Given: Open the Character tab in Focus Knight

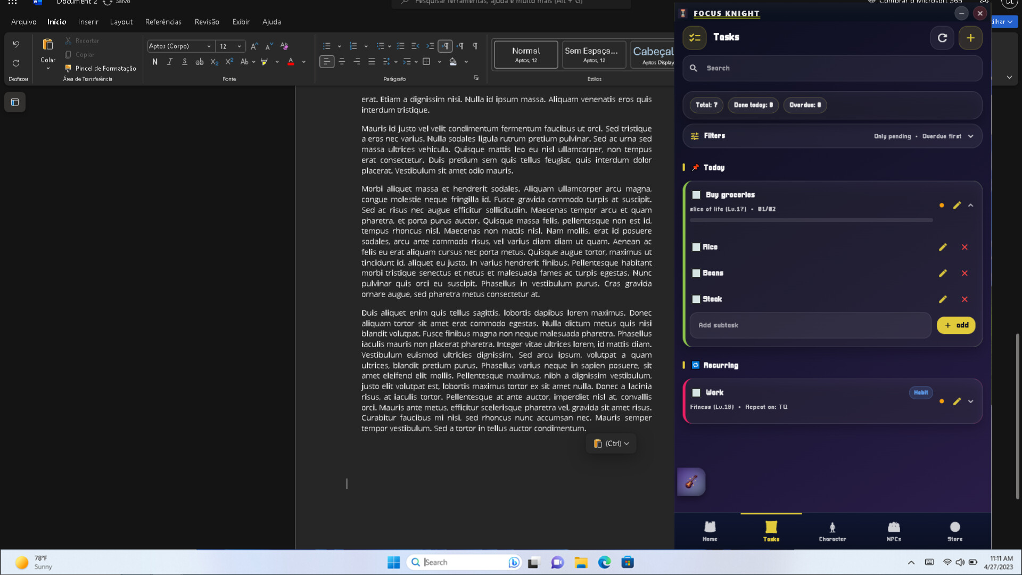Looking at the screenshot, I should point(831,531).
